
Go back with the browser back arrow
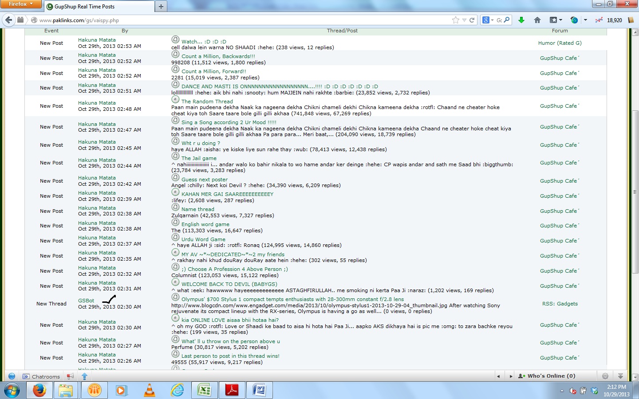point(8,20)
